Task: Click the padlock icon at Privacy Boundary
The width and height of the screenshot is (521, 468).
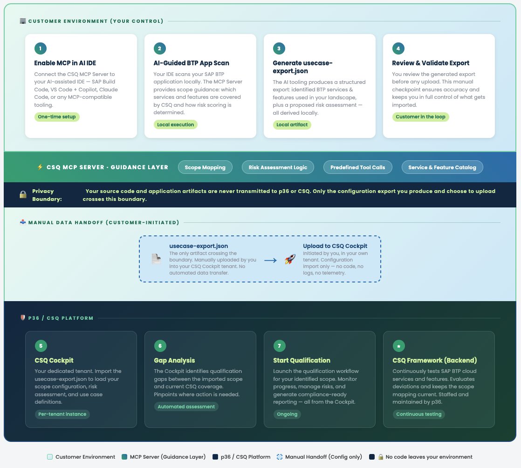Action: click(x=23, y=194)
